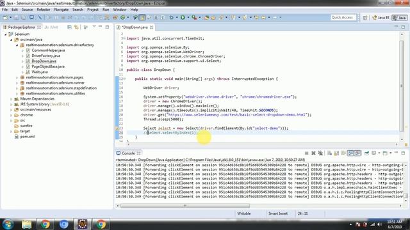Maximize the editor area

[x=403, y=27]
